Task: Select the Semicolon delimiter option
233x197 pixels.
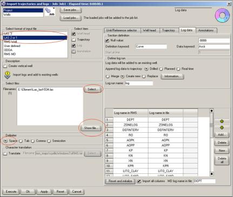Action: point(49,141)
